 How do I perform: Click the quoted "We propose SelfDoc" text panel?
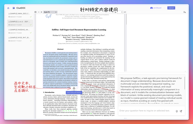[x=151, y=90]
